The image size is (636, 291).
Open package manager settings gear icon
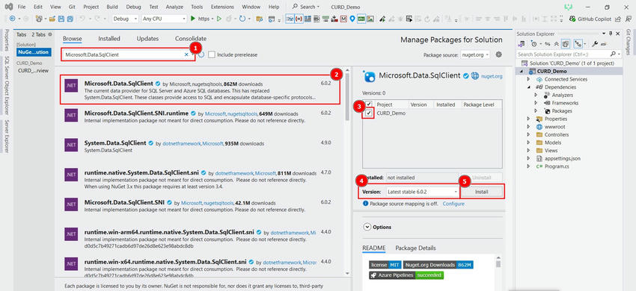(498, 54)
